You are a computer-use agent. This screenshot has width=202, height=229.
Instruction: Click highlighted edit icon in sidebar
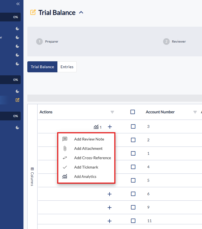pyautogui.click(x=17, y=100)
